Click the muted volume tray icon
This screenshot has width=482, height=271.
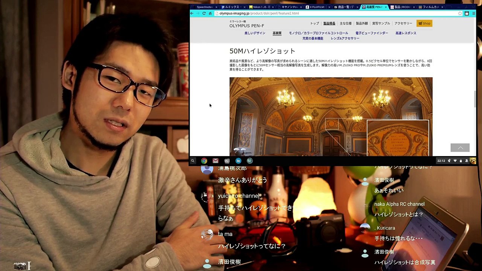click(x=449, y=161)
